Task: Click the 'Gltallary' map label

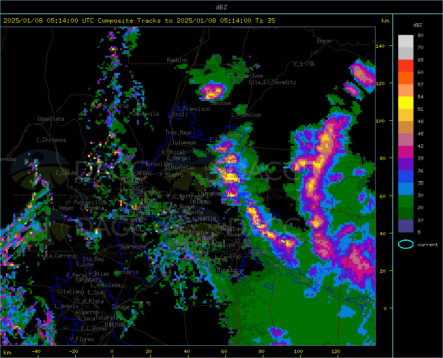Action: click(70, 292)
